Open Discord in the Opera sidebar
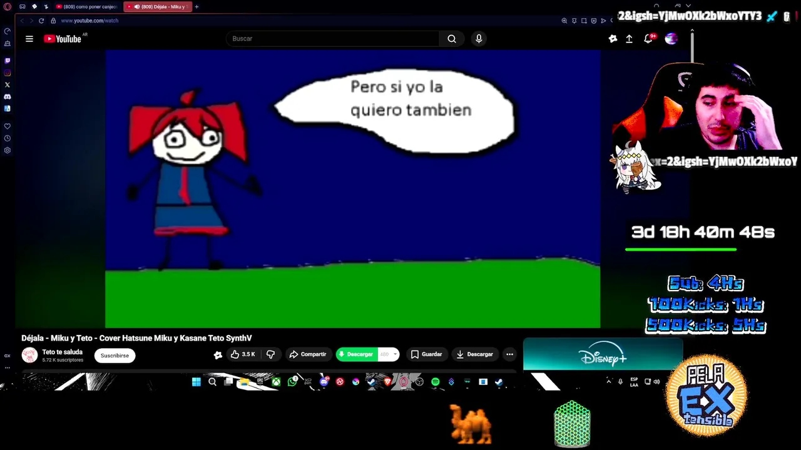This screenshot has height=450, width=801. [x=8, y=97]
